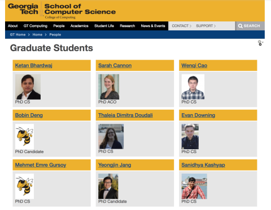Open the Research menu item

(x=128, y=26)
